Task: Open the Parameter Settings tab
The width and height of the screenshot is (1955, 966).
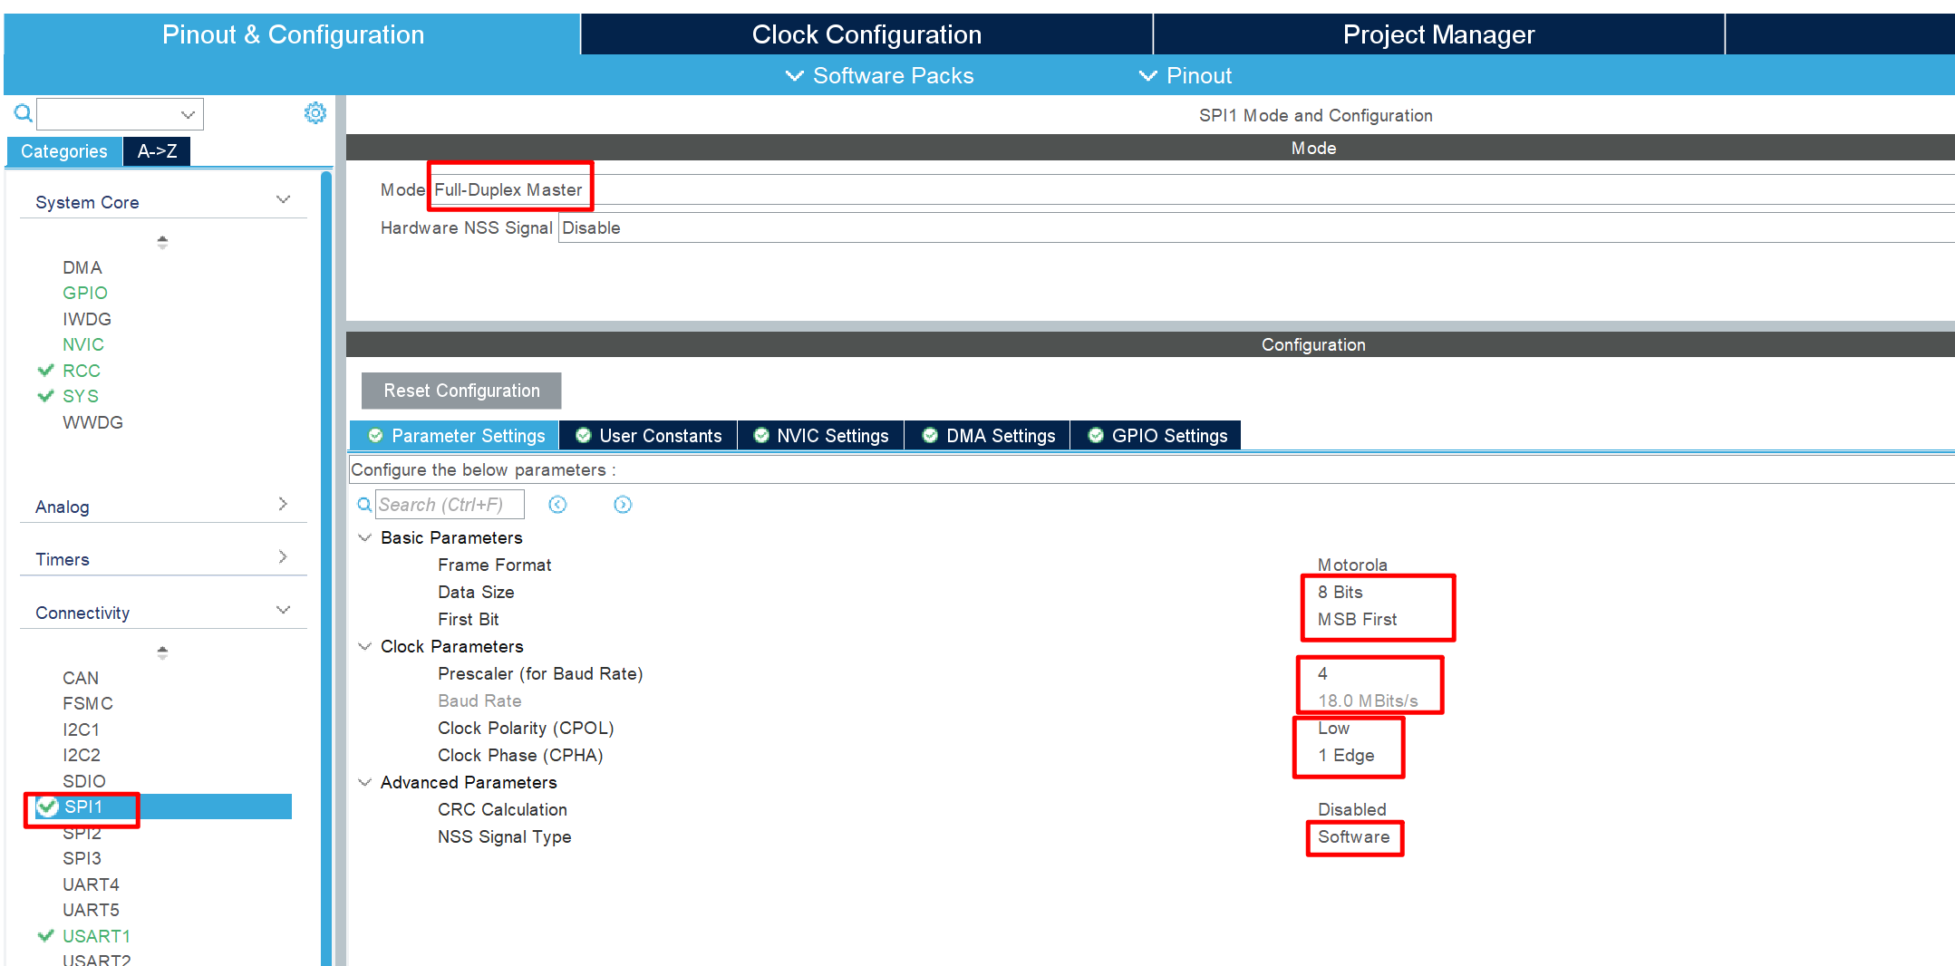Action: coord(455,436)
